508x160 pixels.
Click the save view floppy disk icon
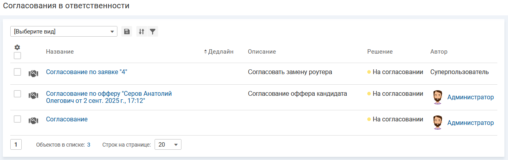(127, 32)
